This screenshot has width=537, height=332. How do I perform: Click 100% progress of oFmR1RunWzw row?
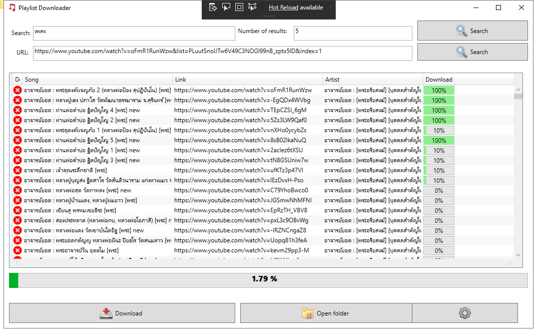pos(439,91)
